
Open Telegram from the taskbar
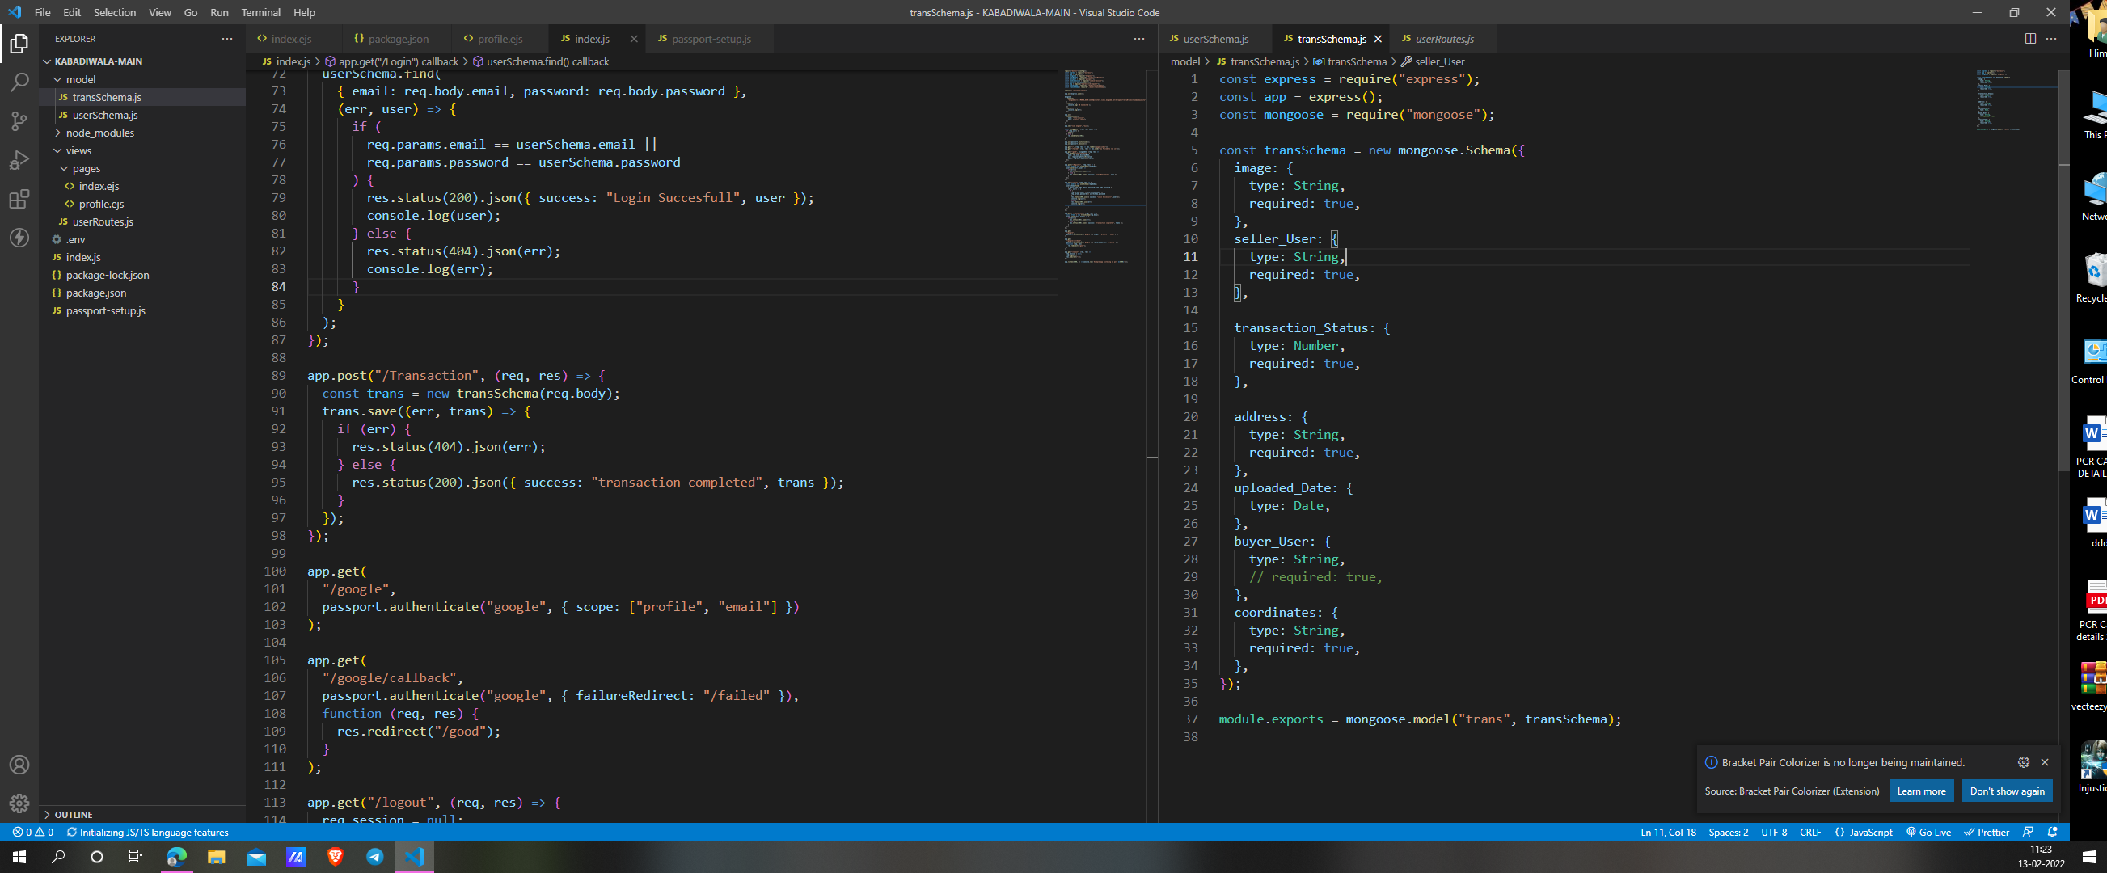pos(375,857)
